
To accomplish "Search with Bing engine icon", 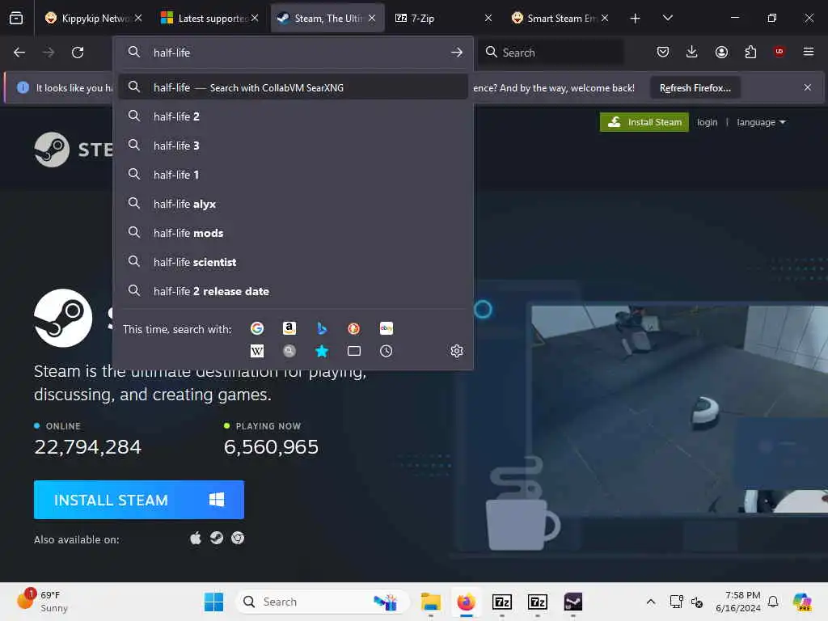I will tap(322, 328).
